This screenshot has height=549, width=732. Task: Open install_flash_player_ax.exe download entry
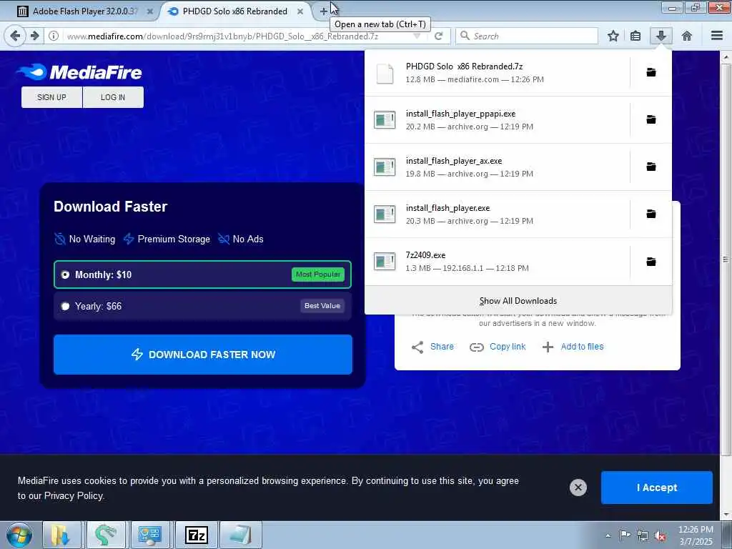coord(497,167)
